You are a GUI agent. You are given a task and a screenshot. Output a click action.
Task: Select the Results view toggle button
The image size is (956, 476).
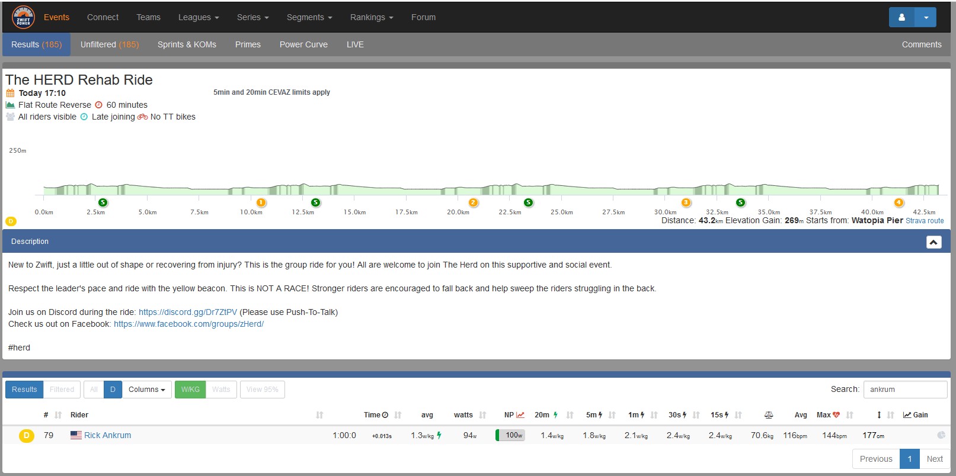coord(24,390)
